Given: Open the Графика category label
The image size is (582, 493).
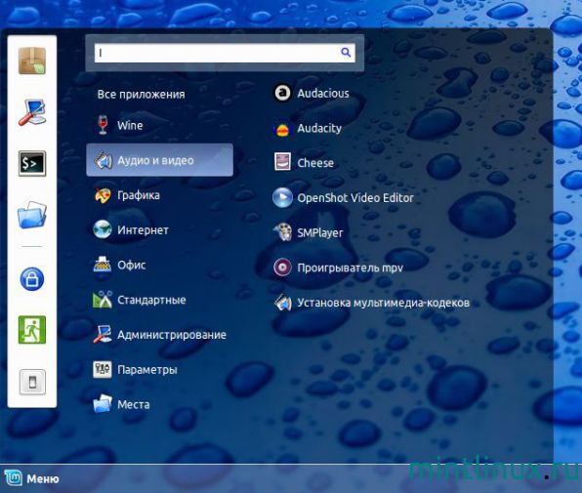Looking at the screenshot, I should 139,195.
